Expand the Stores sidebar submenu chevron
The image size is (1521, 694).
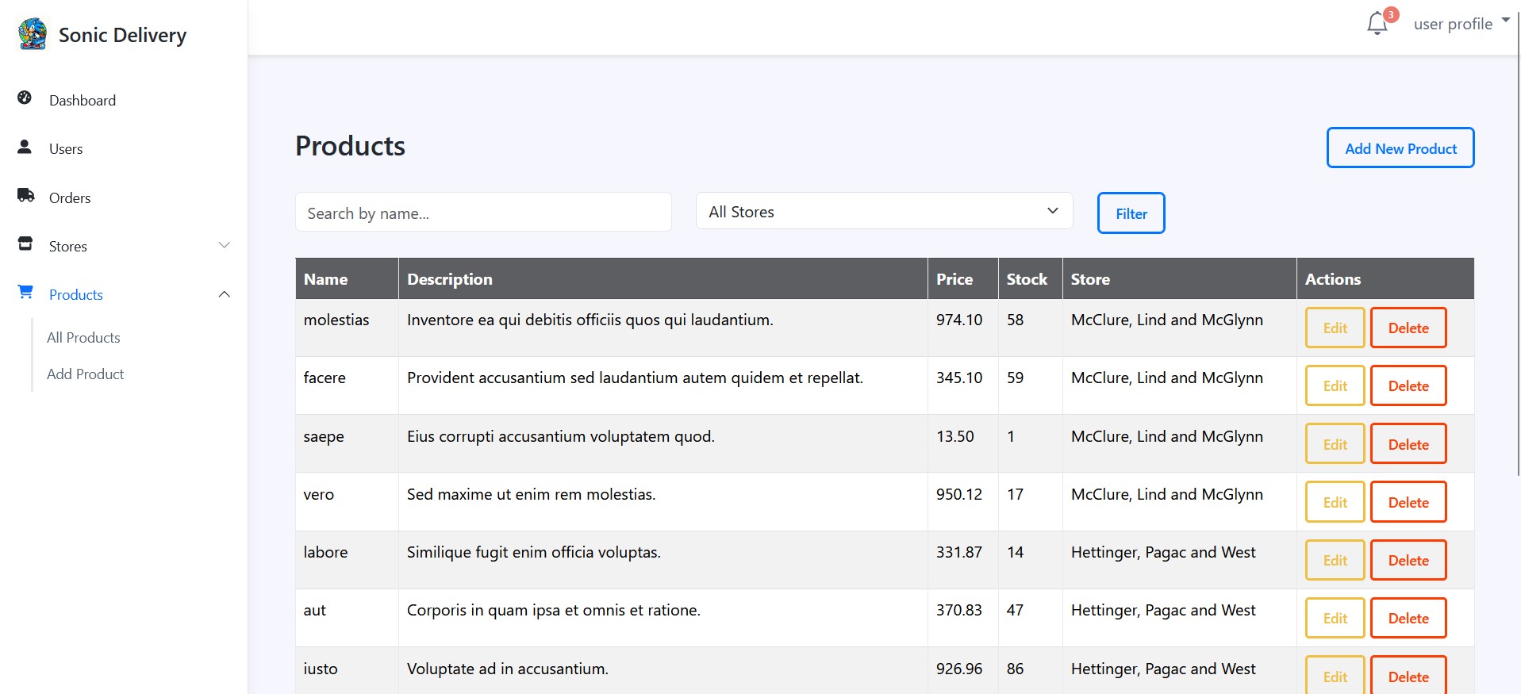pyautogui.click(x=225, y=245)
